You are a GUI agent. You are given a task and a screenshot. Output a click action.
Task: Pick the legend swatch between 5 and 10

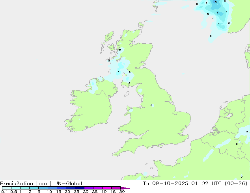43,188
